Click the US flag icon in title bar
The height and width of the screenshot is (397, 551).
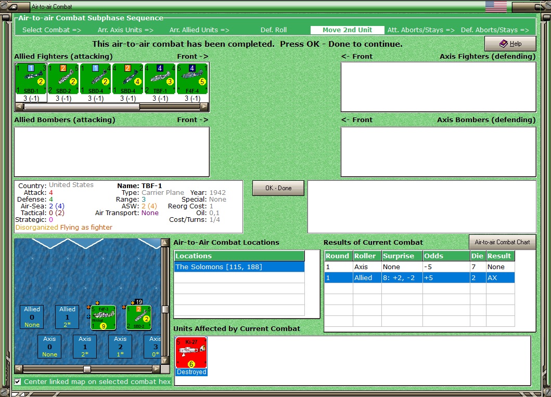pyautogui.click(x=496, y=6)
